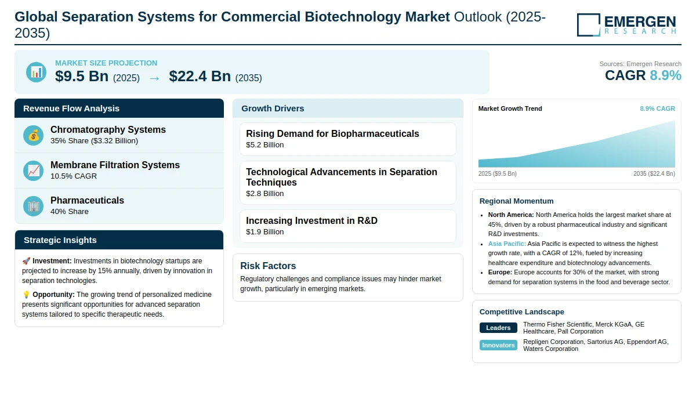Image resolution: width=696 pixels, height=406 pixels.
Task: Click the money bag icon for Chromatography Systems
Action: coord(33,135)
